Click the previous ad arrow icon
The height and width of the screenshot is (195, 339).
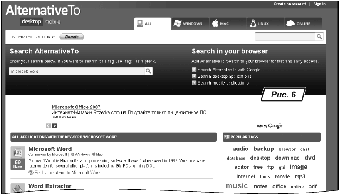pyautogui.click(x=48, y=125)
